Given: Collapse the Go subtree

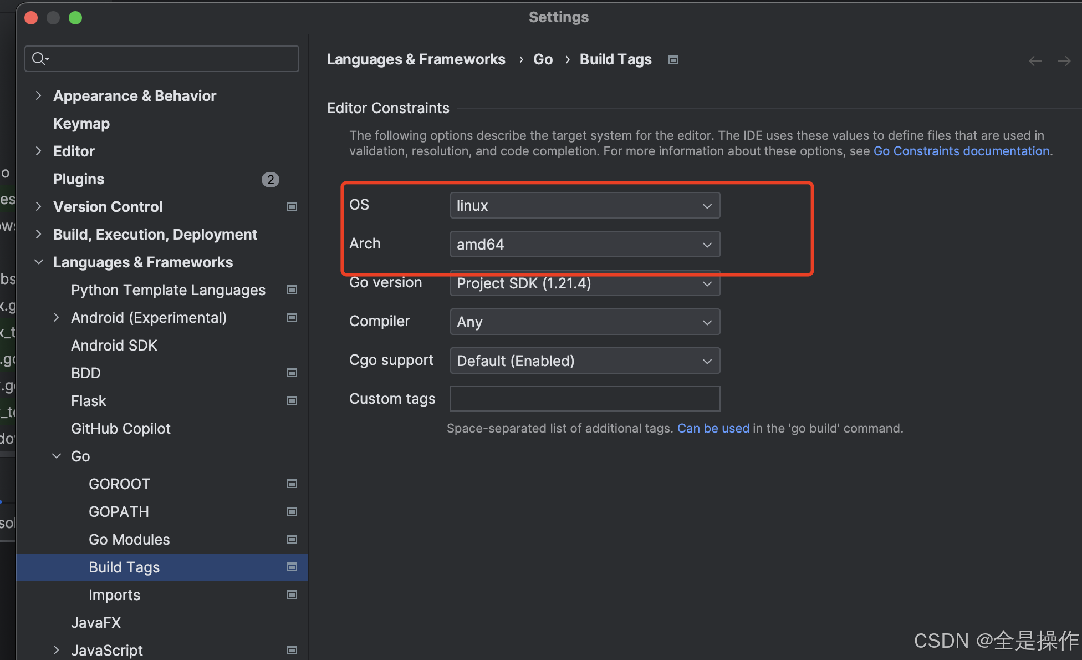Looking at the screenshot, I should [57, 456].
